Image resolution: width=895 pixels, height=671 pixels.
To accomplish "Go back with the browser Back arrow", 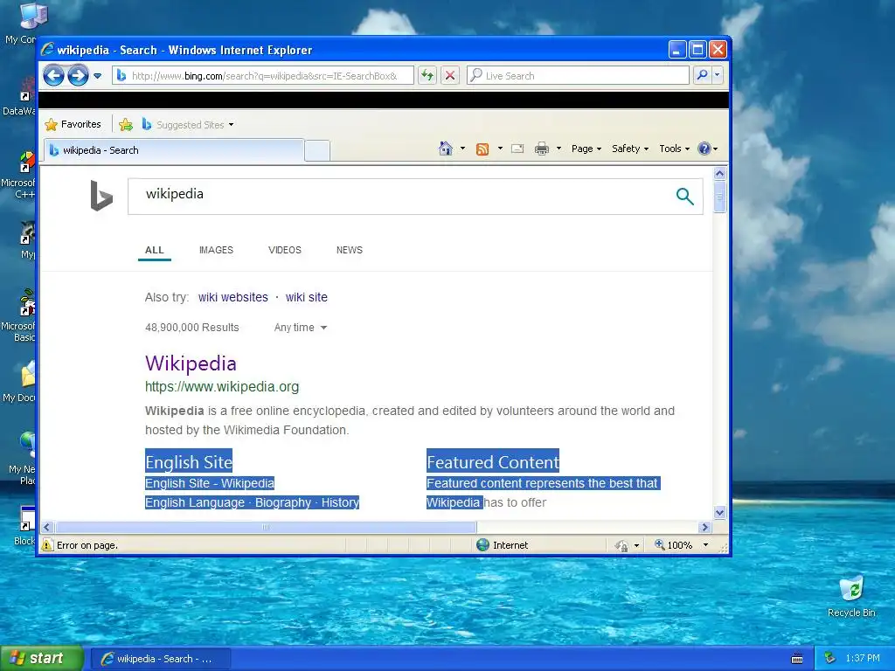I will 53,75.
